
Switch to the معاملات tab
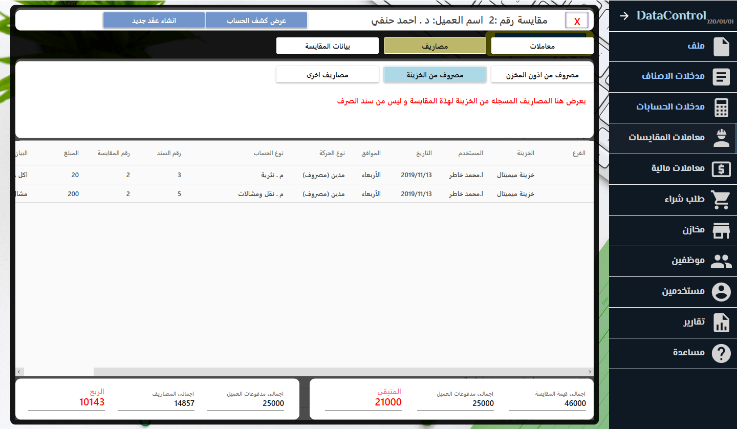pyautogui.click(x=542, y=46)
